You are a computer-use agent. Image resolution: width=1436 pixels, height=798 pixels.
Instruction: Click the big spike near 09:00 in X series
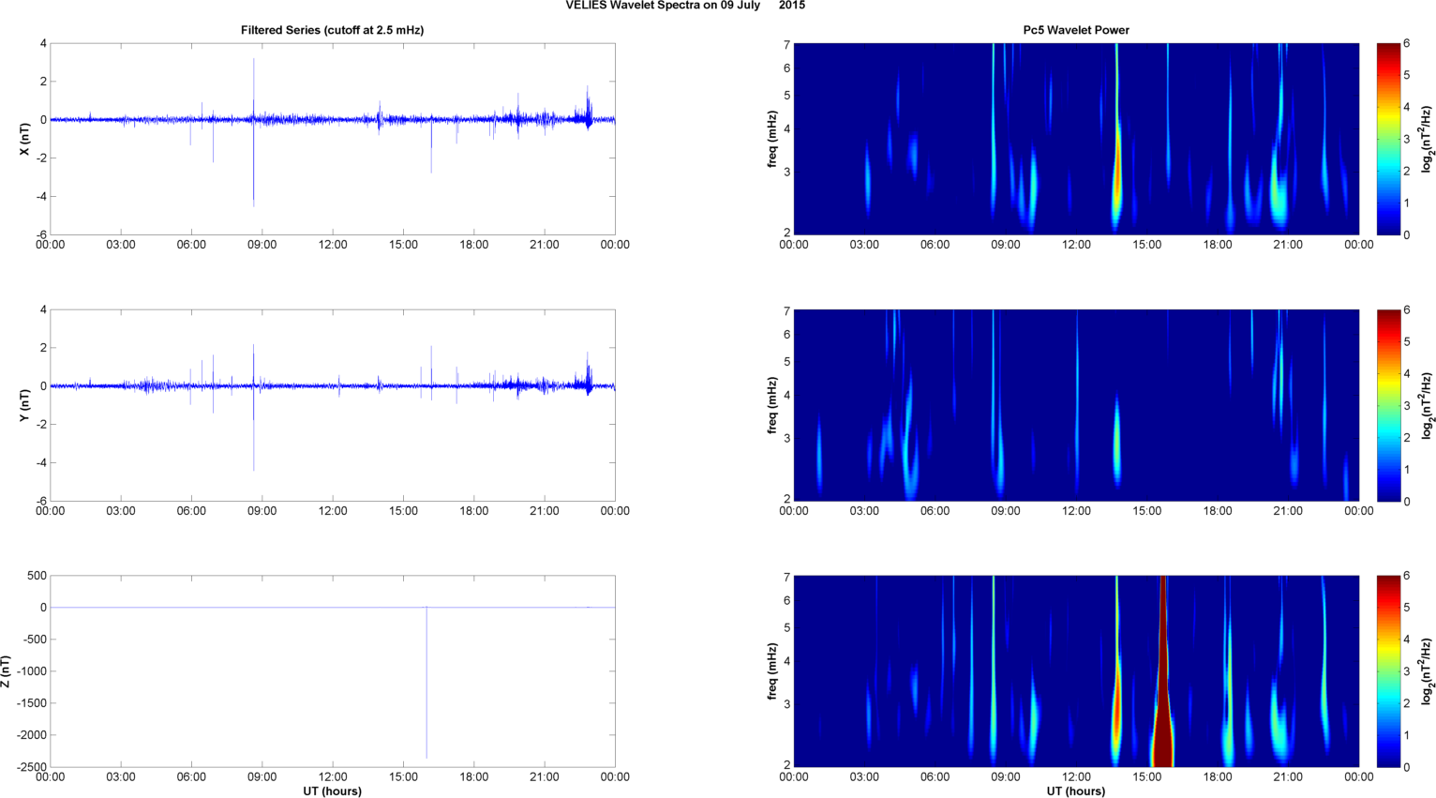pos(253,131)
